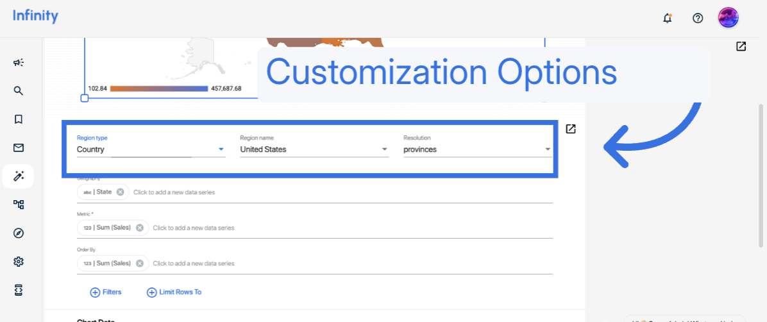Click the Filters button
767x322 pixels.
pyautogui.click(x=106, y=292)
